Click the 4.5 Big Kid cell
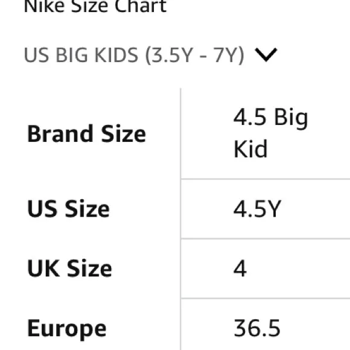The width and height of the screenshot is (350, 350). click(x=270, y=133)
